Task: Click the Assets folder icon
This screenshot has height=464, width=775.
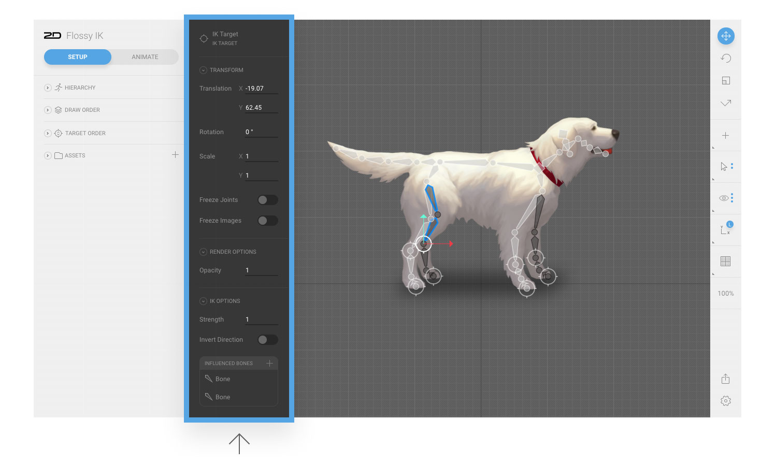Action: pyautogui.click(x=58, y=155)
